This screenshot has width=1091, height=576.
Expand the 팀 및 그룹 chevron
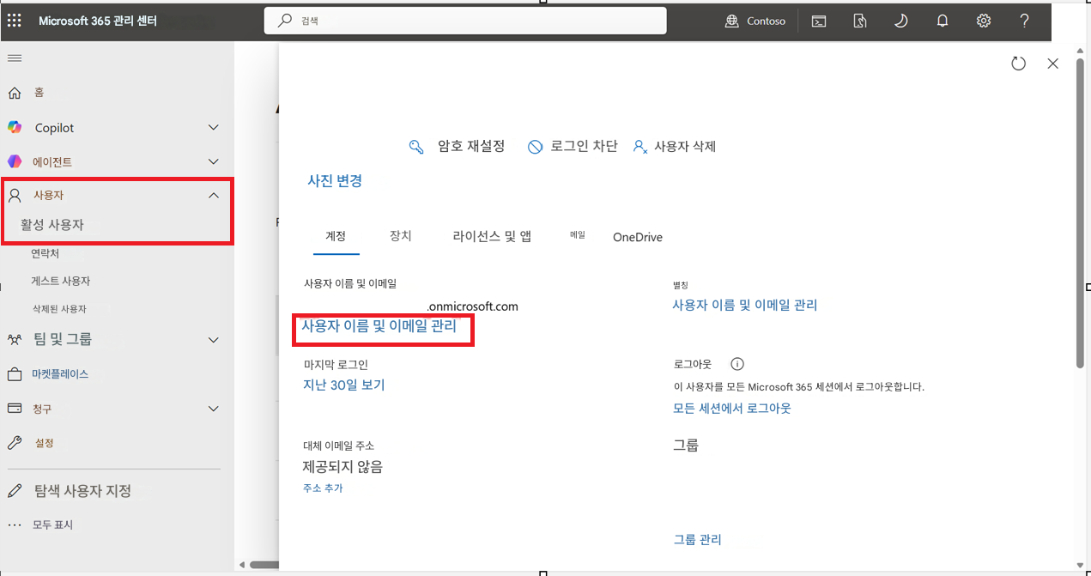point(214,340)
